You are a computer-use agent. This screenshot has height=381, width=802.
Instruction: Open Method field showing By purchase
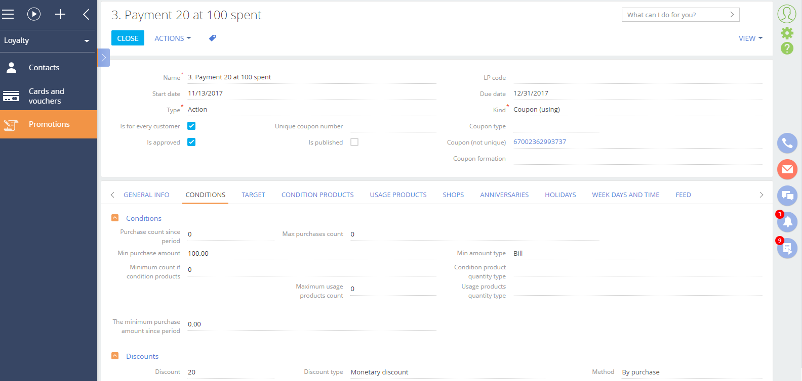pyautogui.click(x=692, y=372)
